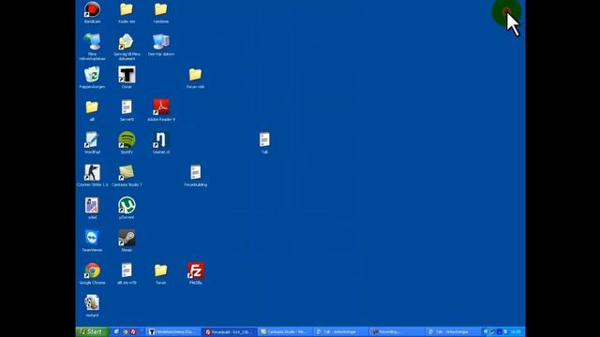Viewport: 600px width, 337px height.
Task: Open the film-reel video file icon
Action: pyautogui.click(x=92, y=302)
